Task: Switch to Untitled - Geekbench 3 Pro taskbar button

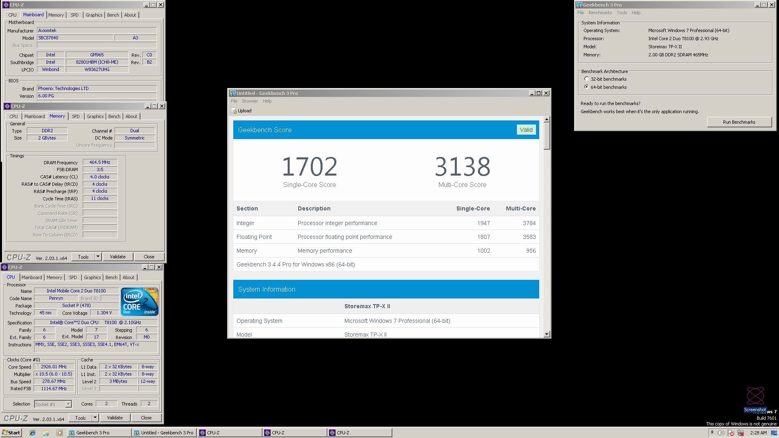Action: pos(164,433)
